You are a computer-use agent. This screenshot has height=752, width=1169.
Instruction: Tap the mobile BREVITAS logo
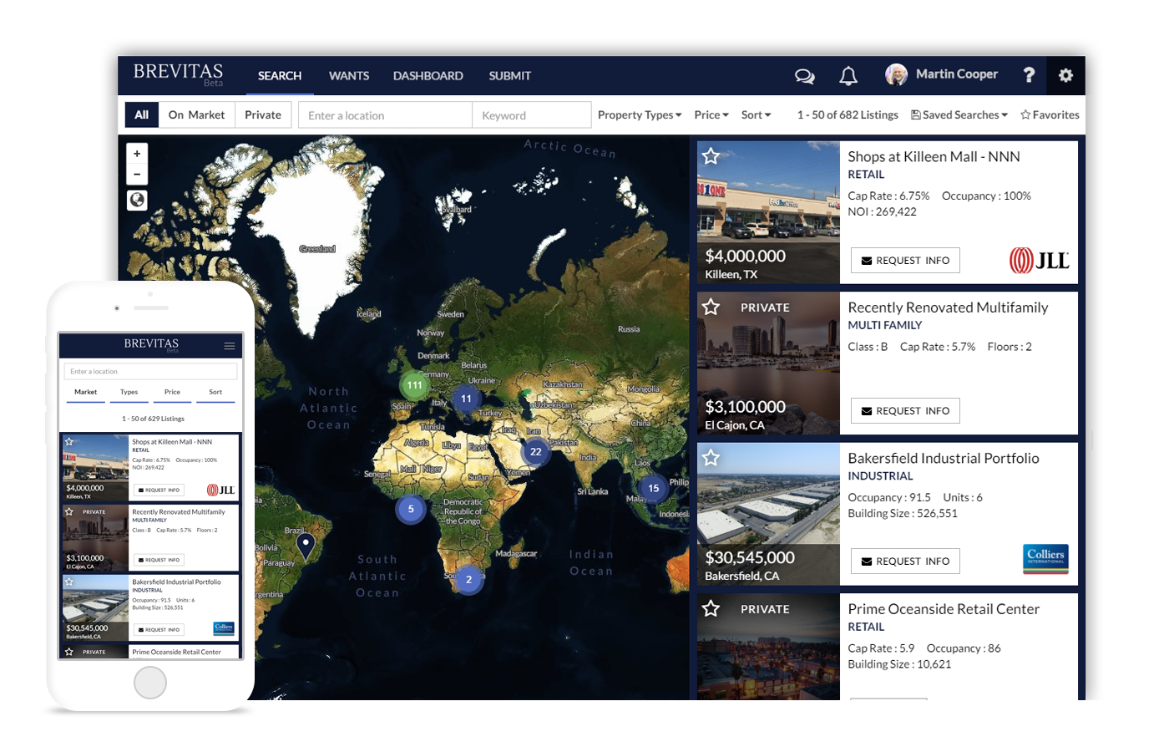151,344
